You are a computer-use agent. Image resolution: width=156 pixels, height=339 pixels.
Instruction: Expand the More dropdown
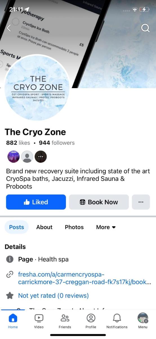(x=106, y=227)
